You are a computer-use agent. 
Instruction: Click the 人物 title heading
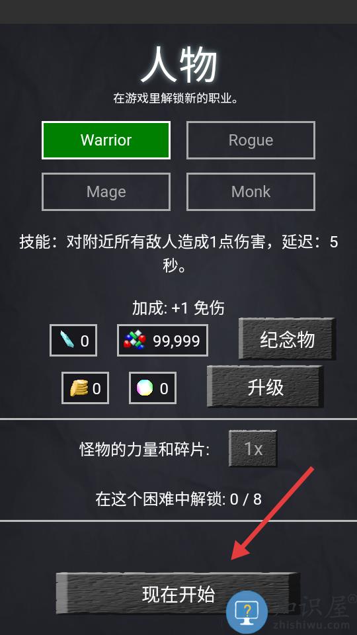[178, 65]
